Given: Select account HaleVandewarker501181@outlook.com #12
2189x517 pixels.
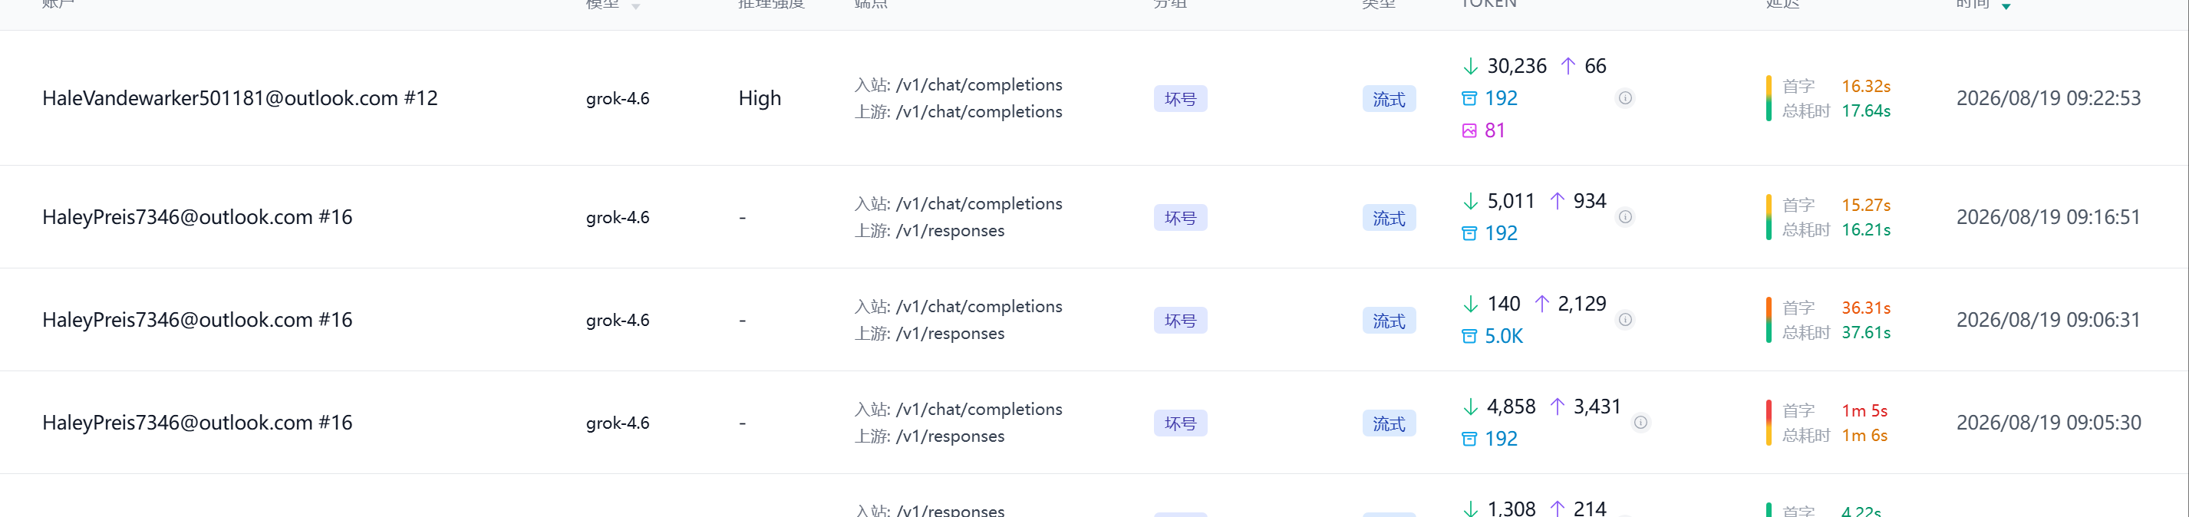Looking at the screenshot, I should [x=239, y=98].
